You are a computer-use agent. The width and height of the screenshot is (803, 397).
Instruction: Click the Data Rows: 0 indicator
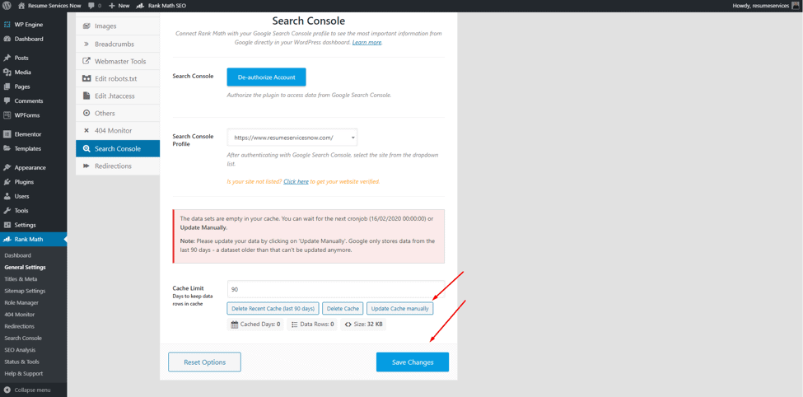(x=312, y=324)
